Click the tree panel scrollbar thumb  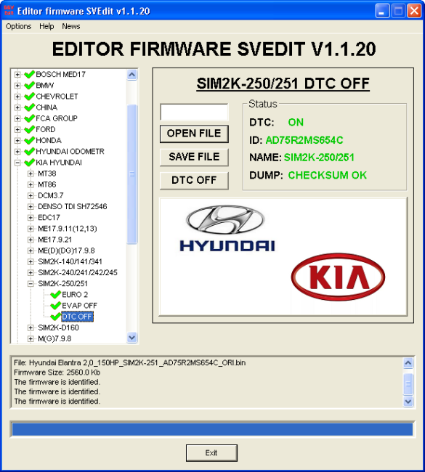132,174
